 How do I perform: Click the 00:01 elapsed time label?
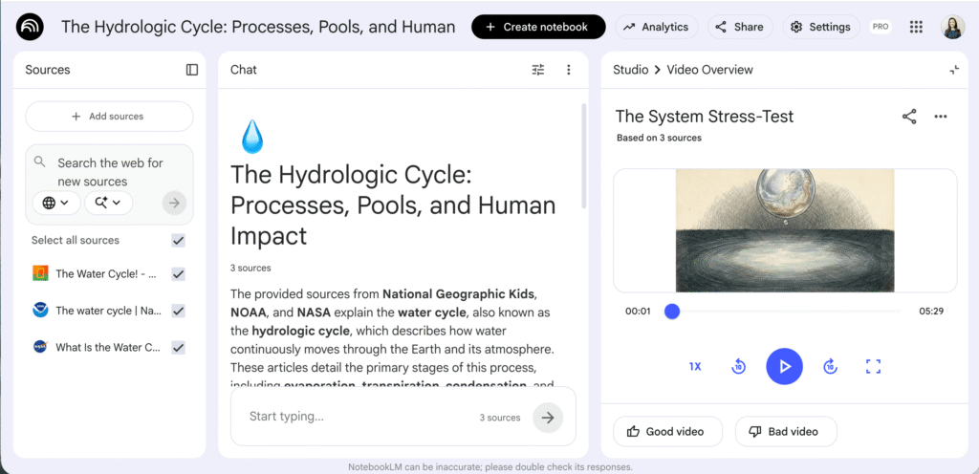tap(638, 312)
